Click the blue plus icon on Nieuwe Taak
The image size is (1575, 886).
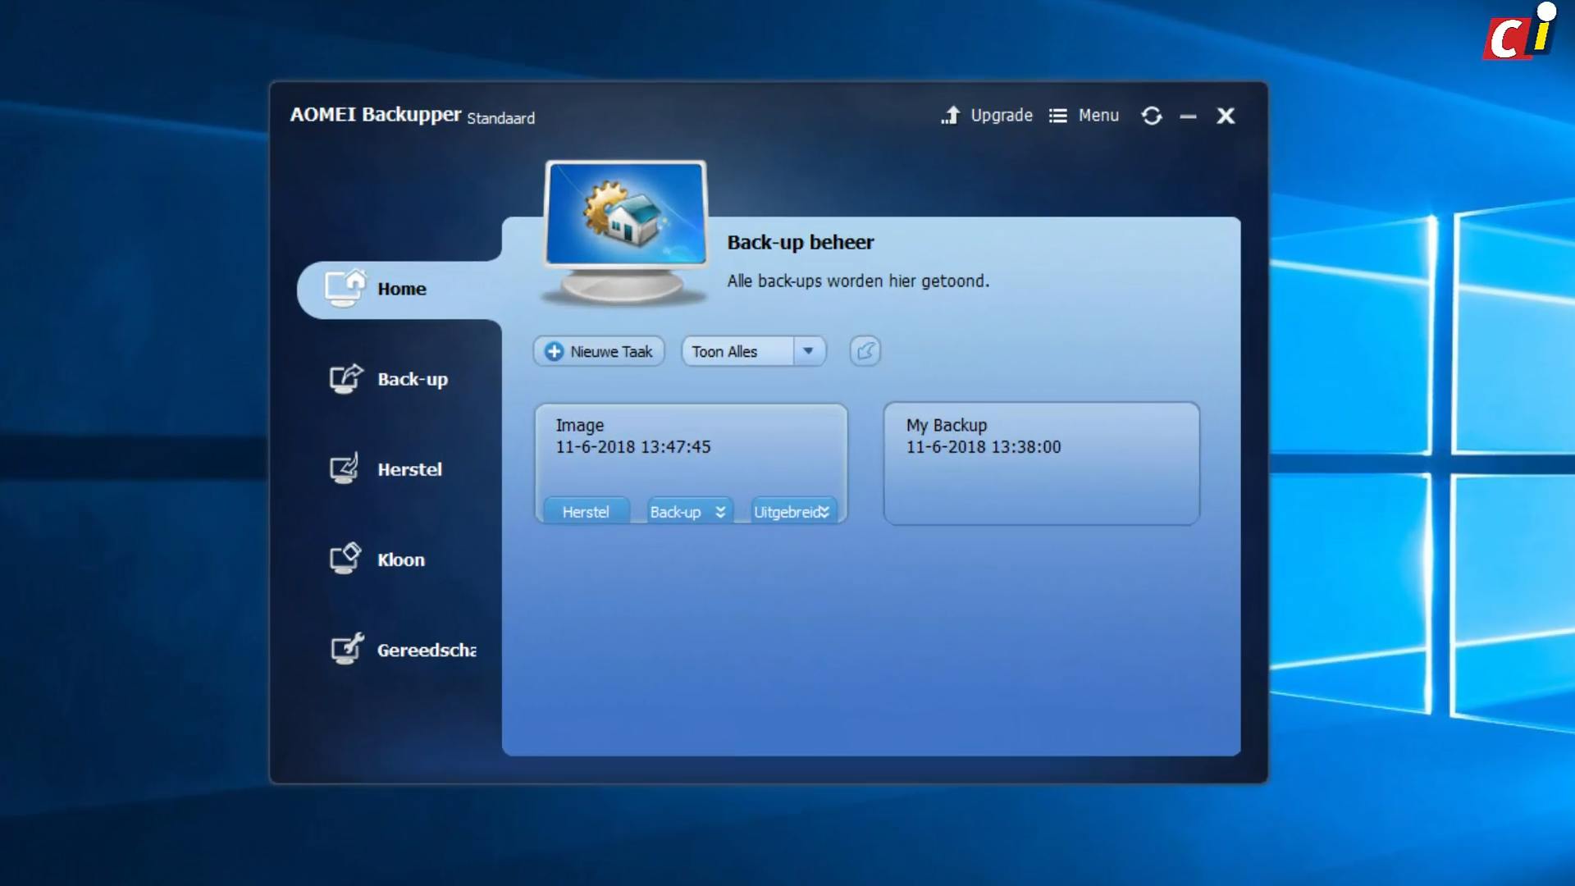tap(555, 351)
